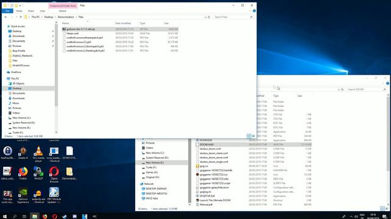Open the View ribbon tab in Files window
Viewport: 391px width, 219px height.
tap(42, 11)
